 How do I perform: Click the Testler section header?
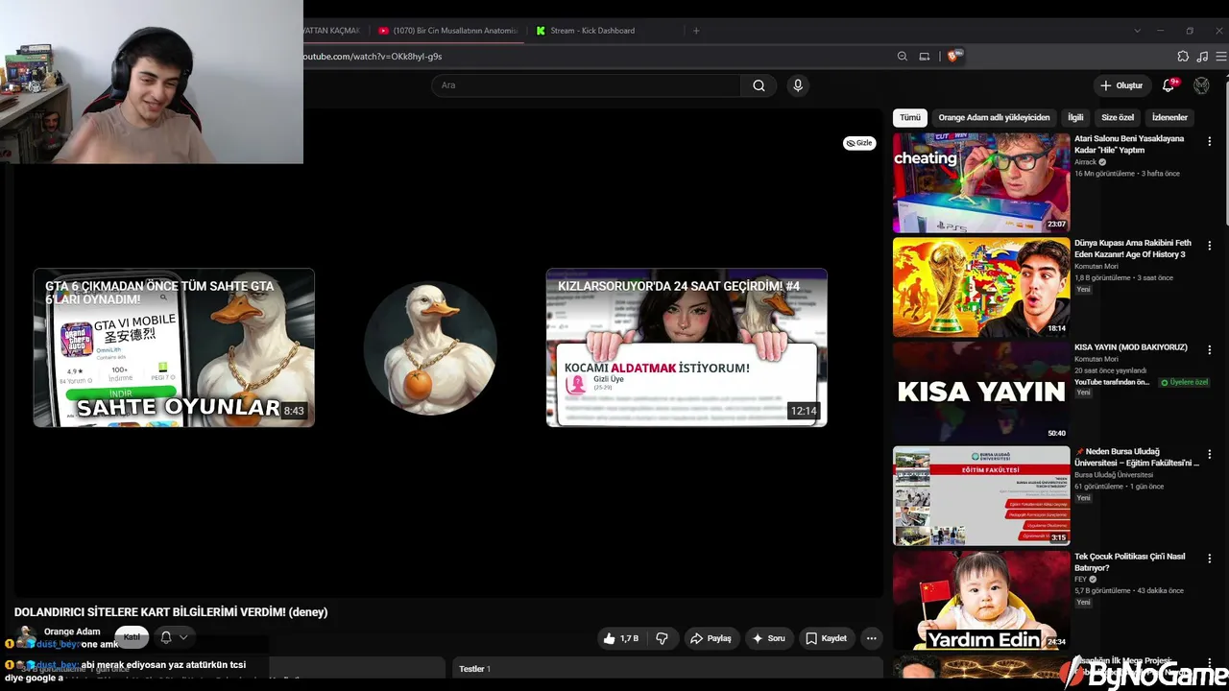[x=474, y=669]
